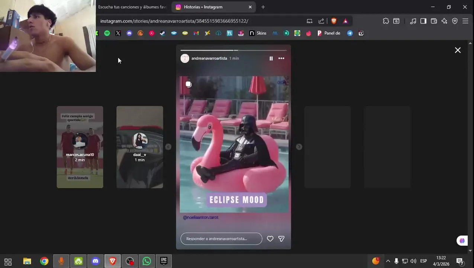This screenshot has height=268, width=474.
Task: Close the stories viewer with the X
Action: pos(458,50)
